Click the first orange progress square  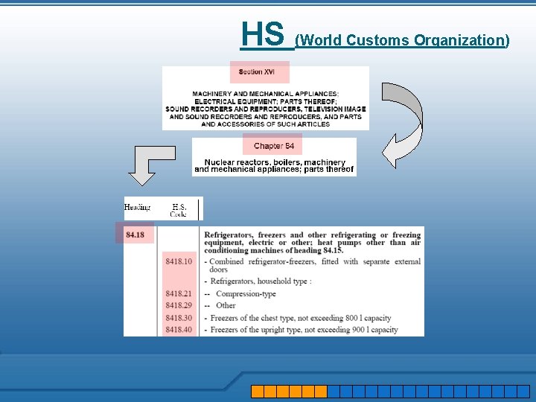(258, 392)
